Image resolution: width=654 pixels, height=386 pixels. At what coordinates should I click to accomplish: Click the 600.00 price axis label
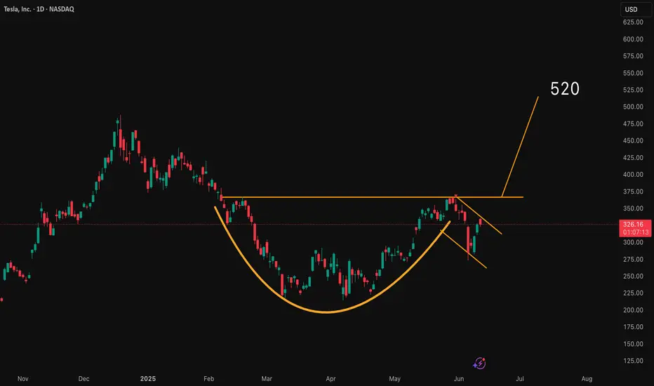click(633, 39)
